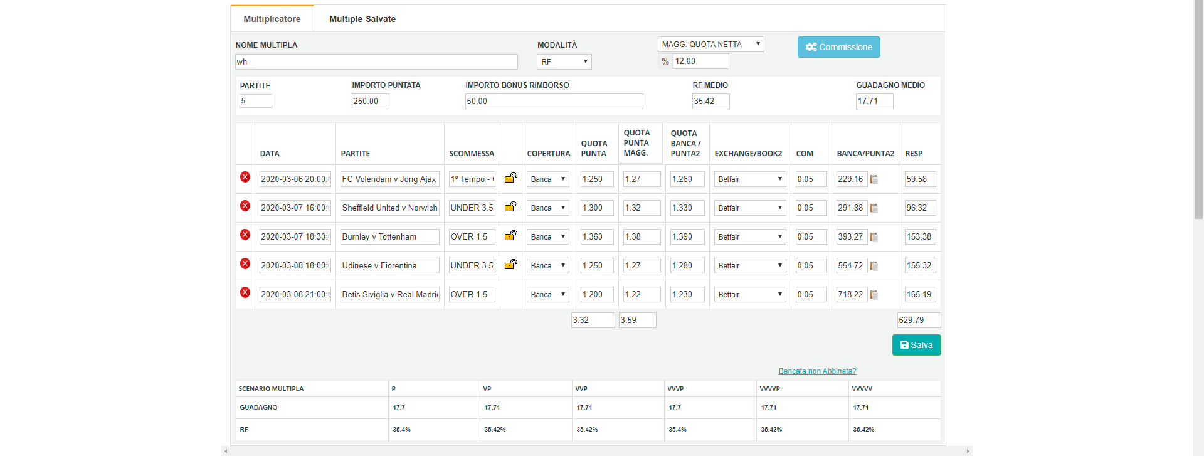Copy the 229.16 banca amount via clipboard icon

click(x=874, y=179)
